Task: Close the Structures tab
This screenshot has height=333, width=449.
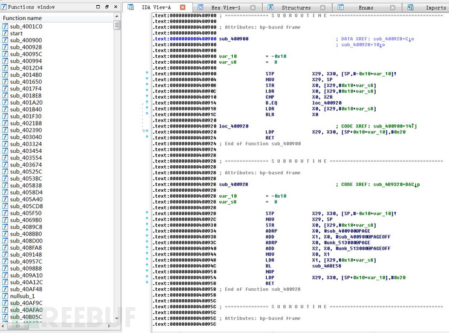Action: 323,8
